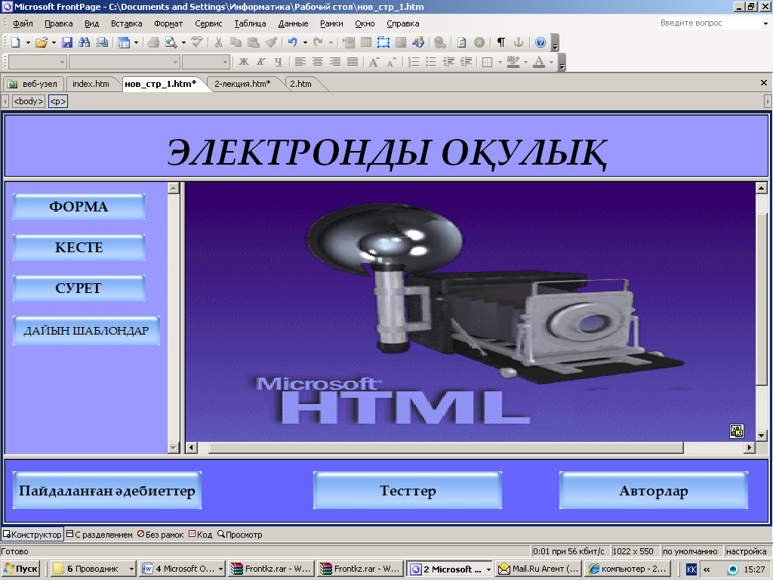Switch to the Код view
Image resolution: width=773 pixels, height=580 pixels.
pos(200,535)
